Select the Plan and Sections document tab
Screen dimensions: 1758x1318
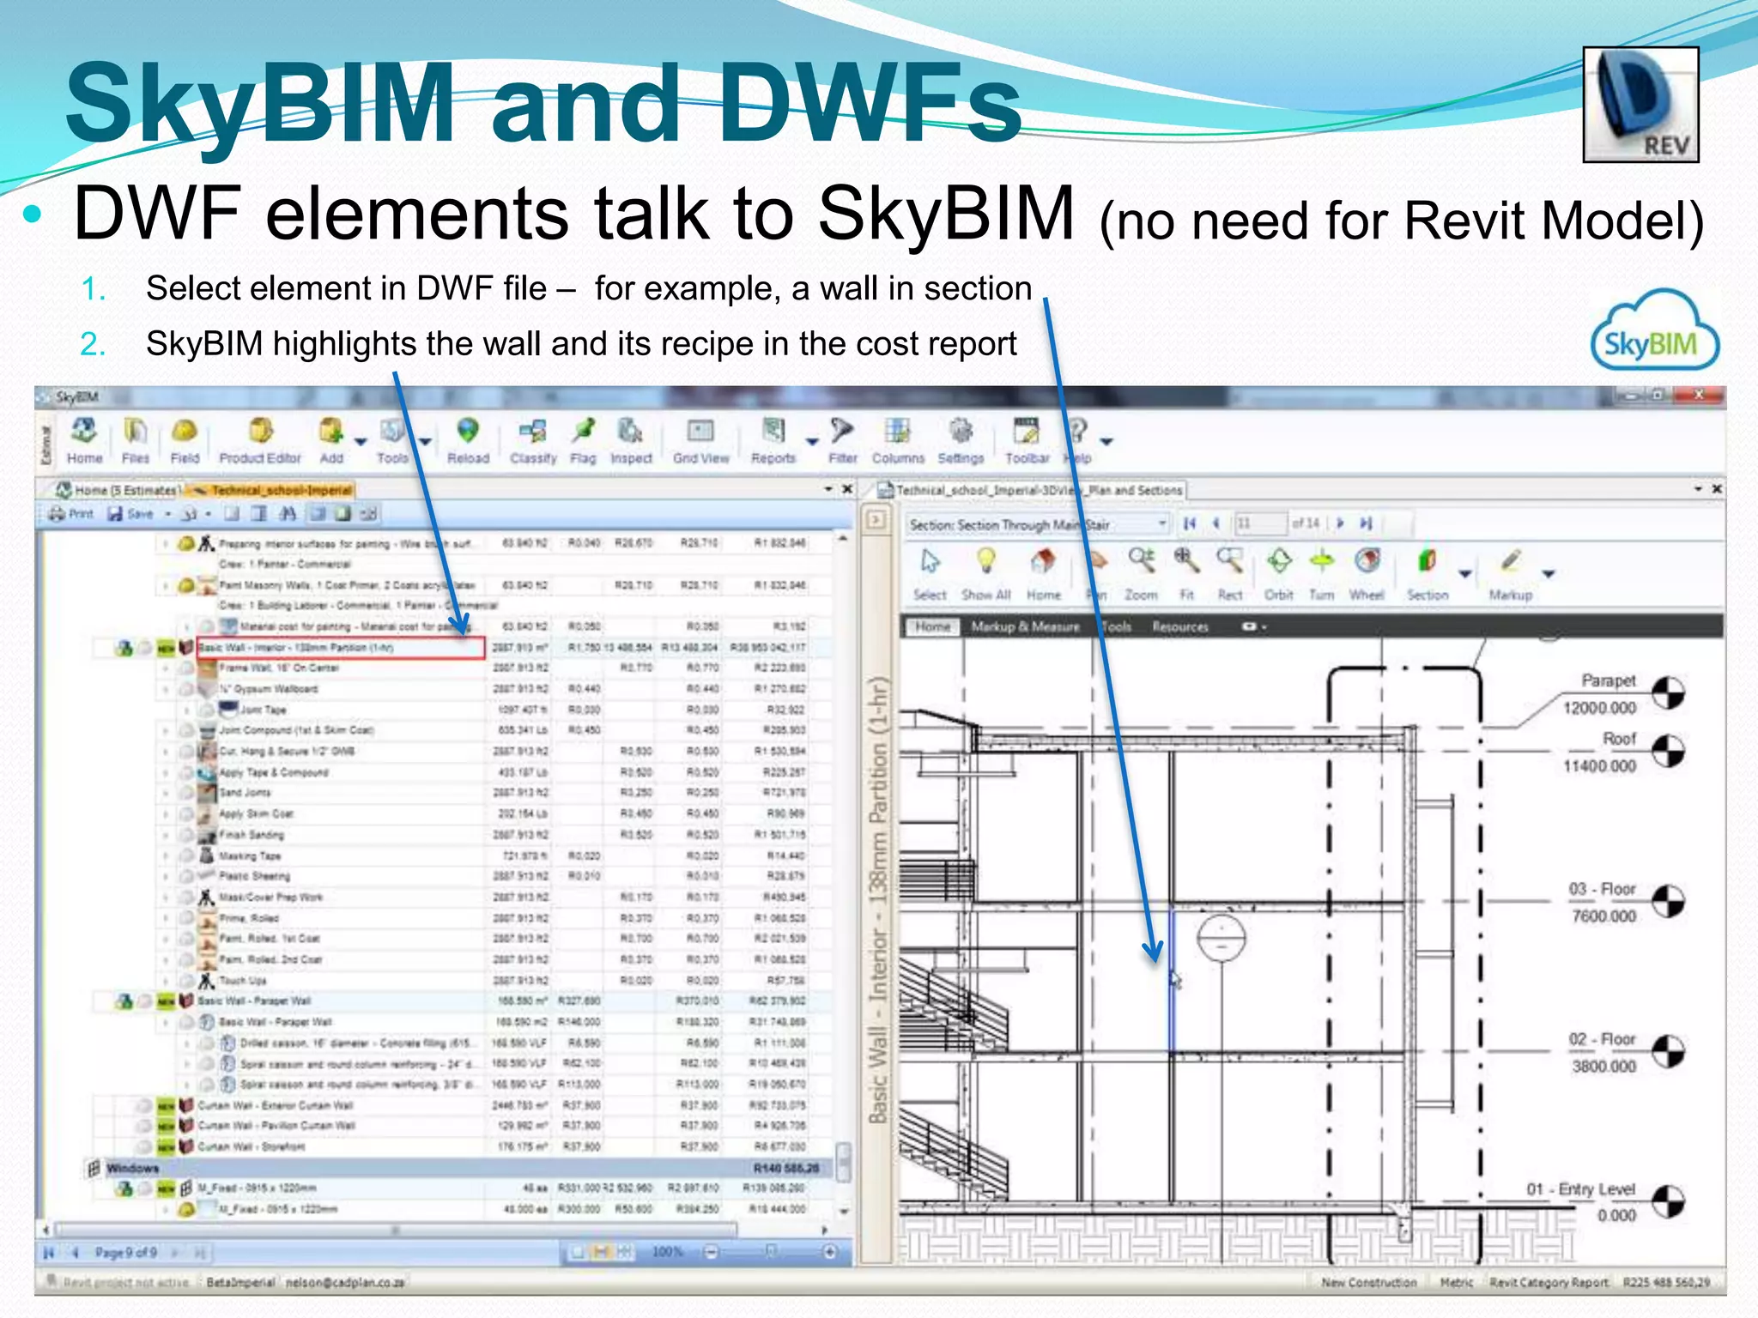[1030, 490]
